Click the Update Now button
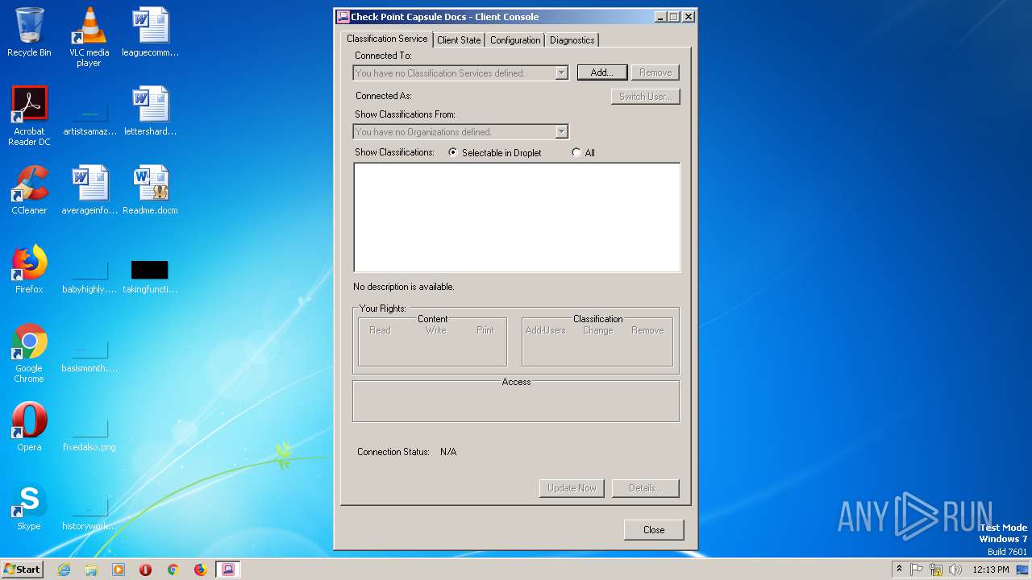The image size is (1032, 580). (x=572, y=488)
